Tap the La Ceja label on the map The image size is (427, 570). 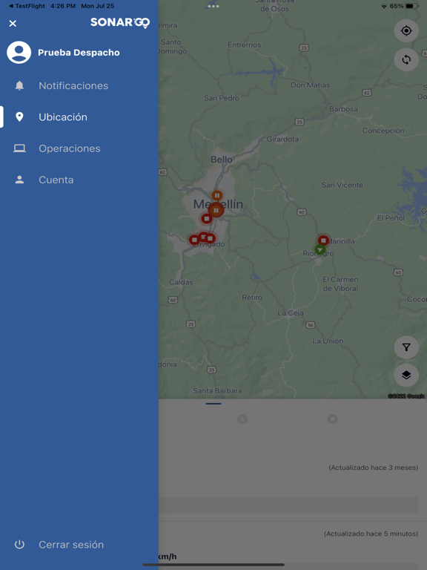coord(291,313)
